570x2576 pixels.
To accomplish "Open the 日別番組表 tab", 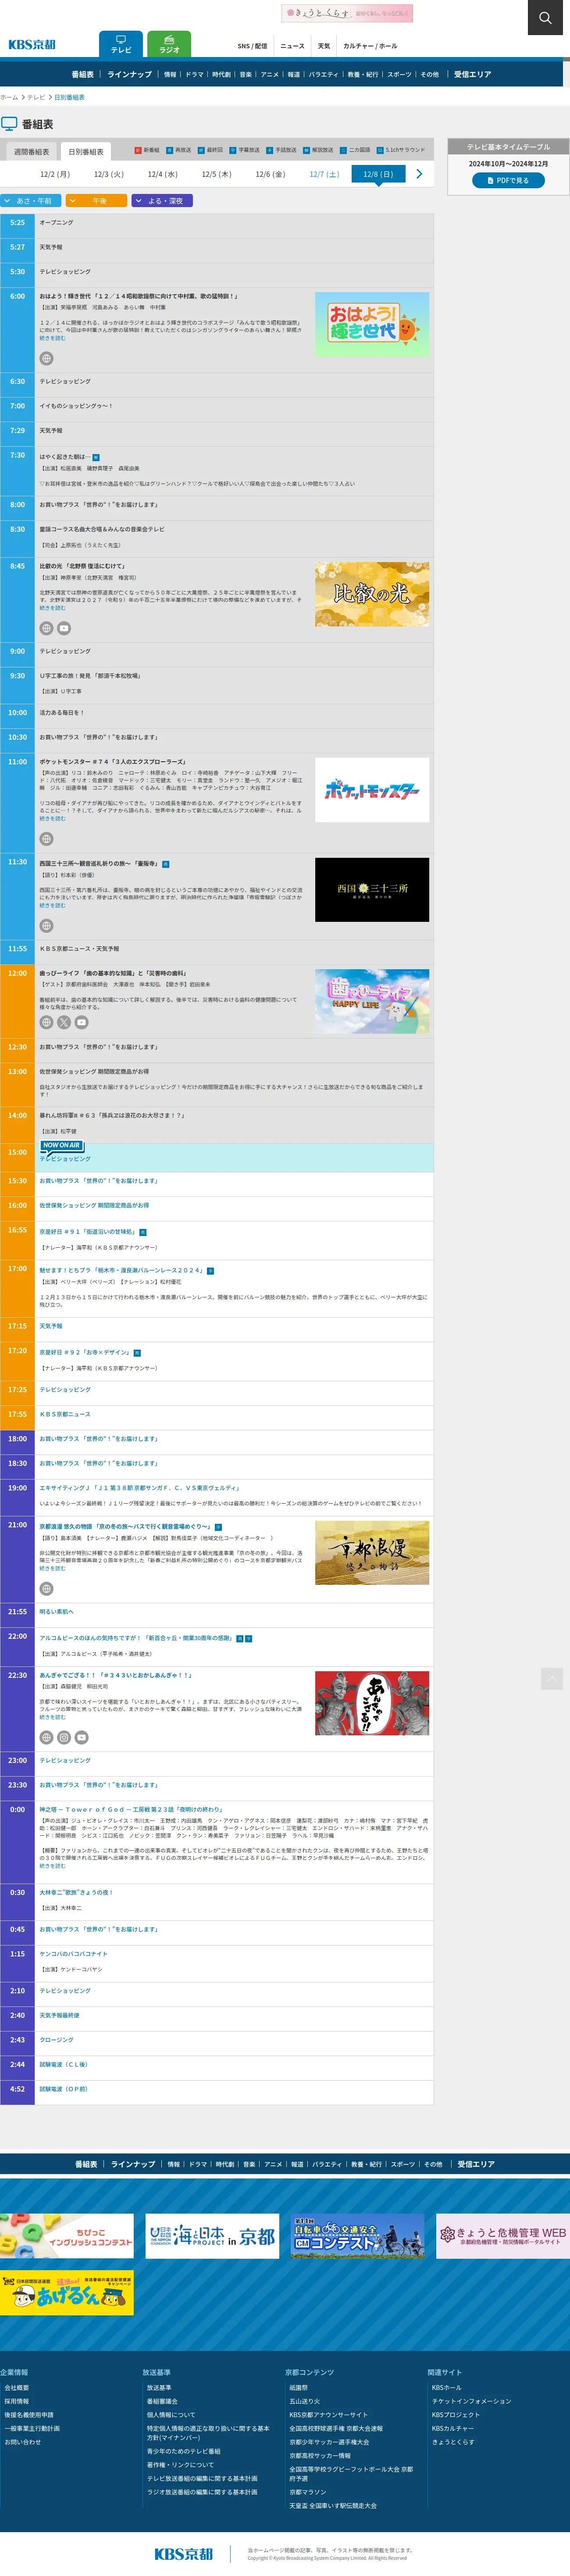I will pyautogui.click(x=86, y=151).
